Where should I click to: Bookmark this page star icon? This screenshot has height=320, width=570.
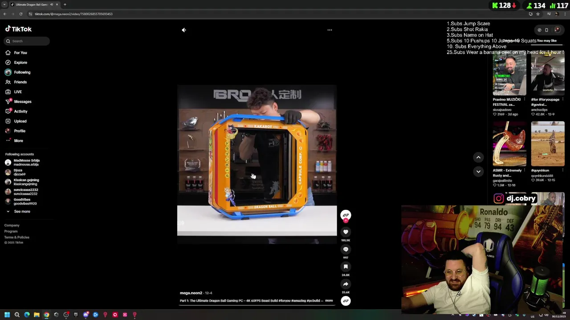click(x=538, y=14)
